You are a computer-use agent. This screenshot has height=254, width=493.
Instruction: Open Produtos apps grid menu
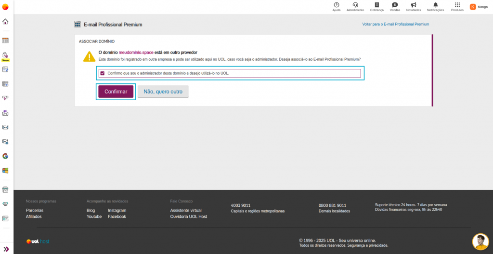point(457,7)
